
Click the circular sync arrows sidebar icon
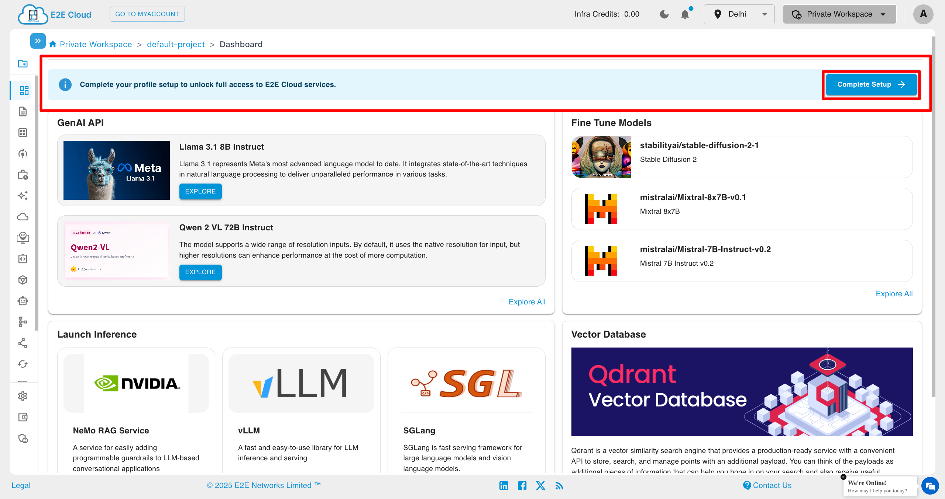tap(23, 364)
